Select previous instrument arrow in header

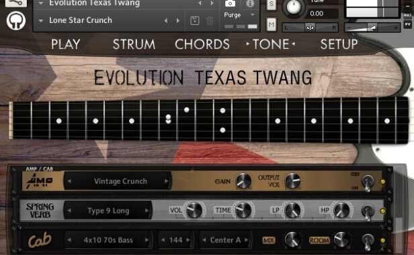point(200,3)
